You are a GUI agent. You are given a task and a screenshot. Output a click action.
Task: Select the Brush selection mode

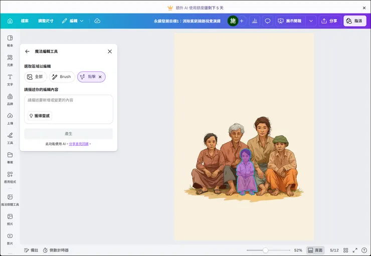pyautogui.click(x=62, y=77)
